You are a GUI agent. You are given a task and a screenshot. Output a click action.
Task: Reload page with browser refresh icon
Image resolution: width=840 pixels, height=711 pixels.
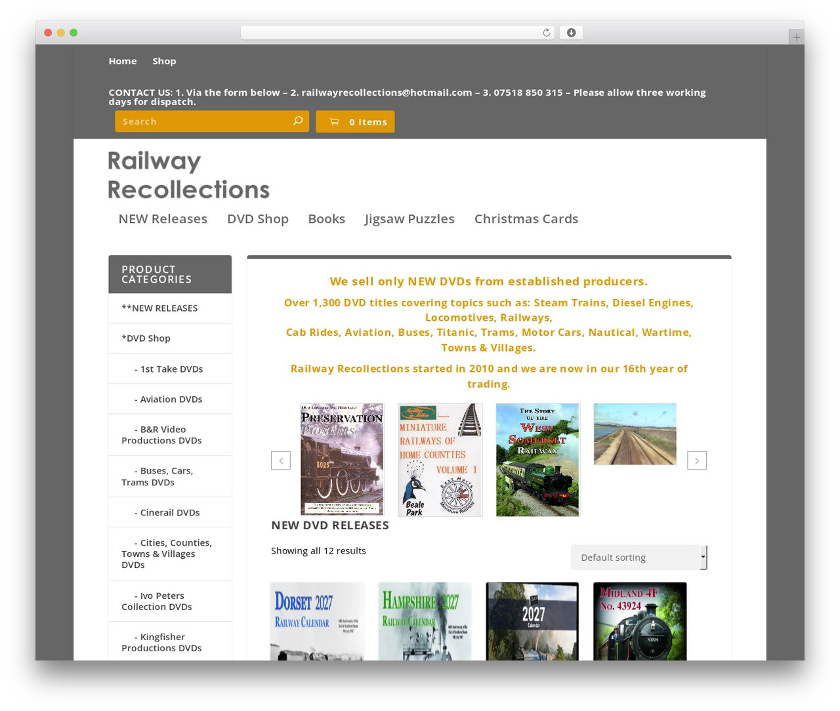coord(546,33)
